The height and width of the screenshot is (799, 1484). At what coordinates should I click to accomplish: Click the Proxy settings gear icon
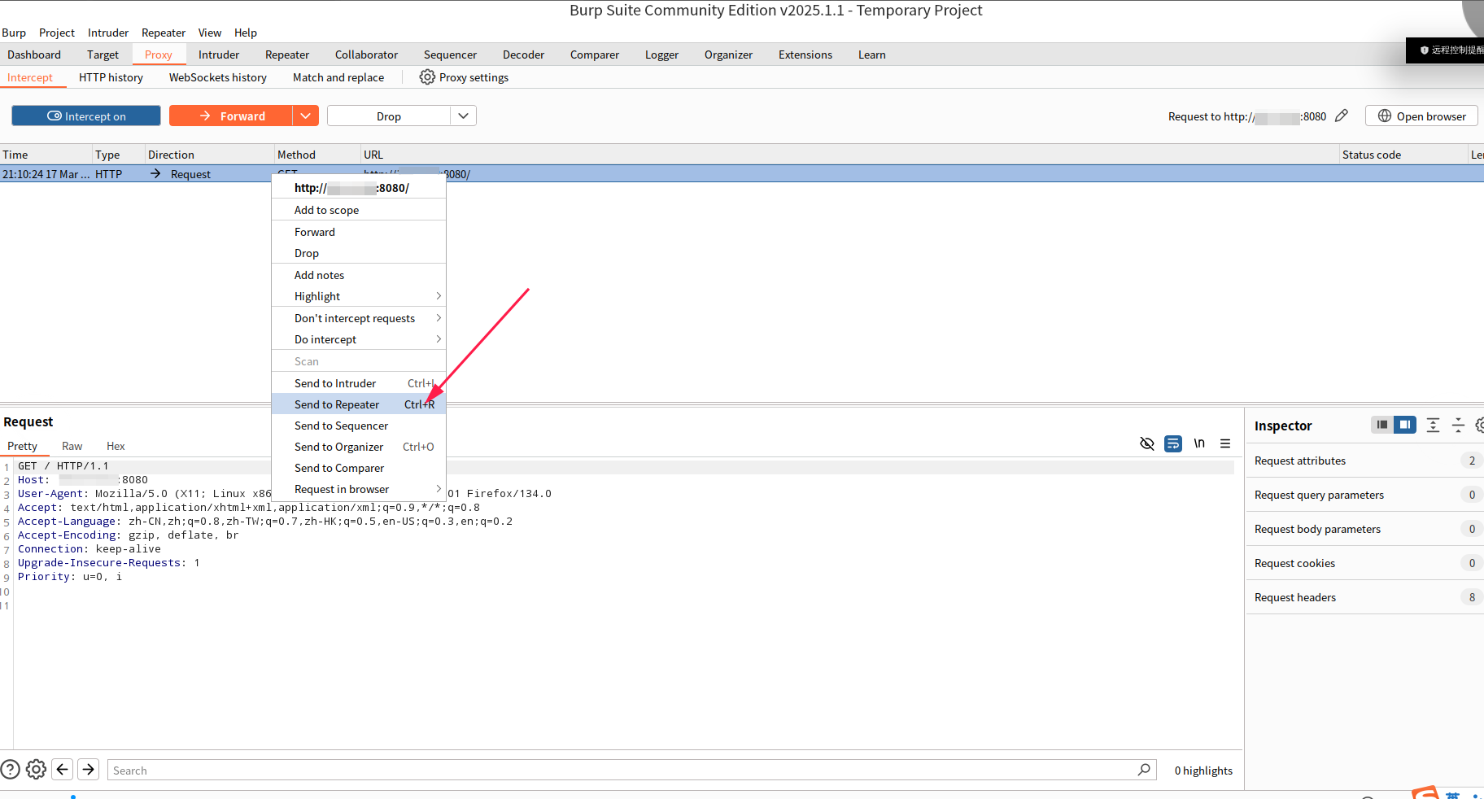[427, 77]
